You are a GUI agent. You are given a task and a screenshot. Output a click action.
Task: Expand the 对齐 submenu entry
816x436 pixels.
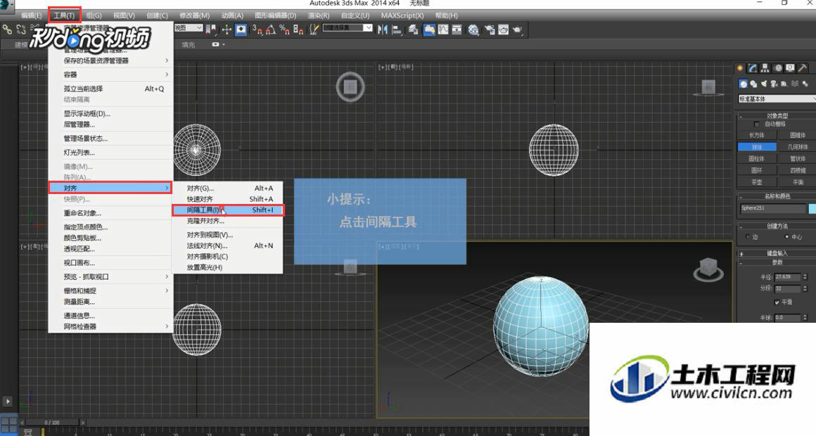point(110,188)
